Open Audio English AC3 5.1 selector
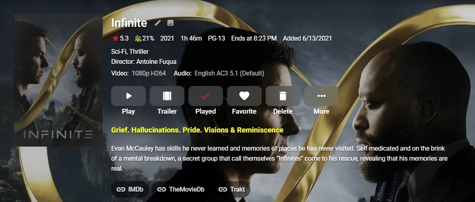Image resolution: width=475 pixels, height=202 pixels. click(x=229, y=73)
